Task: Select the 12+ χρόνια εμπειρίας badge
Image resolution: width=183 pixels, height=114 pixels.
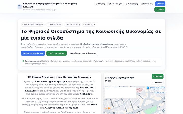Action: click(x=33, y=24)
